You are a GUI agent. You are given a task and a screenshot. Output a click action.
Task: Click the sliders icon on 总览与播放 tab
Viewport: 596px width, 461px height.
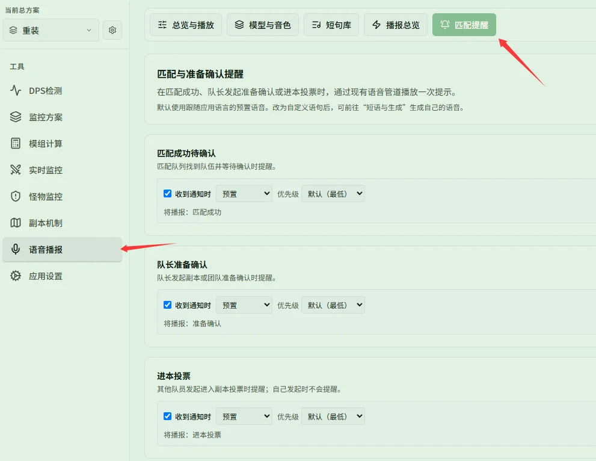click(x=162, y=25)
